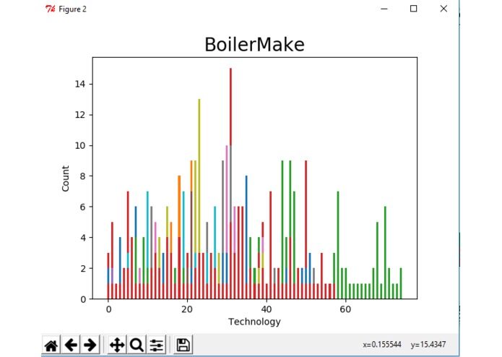The width and height of the screenshot is (502, 357).
Task: Click the x-axis tick label 60
Action: tap(345, 309)
